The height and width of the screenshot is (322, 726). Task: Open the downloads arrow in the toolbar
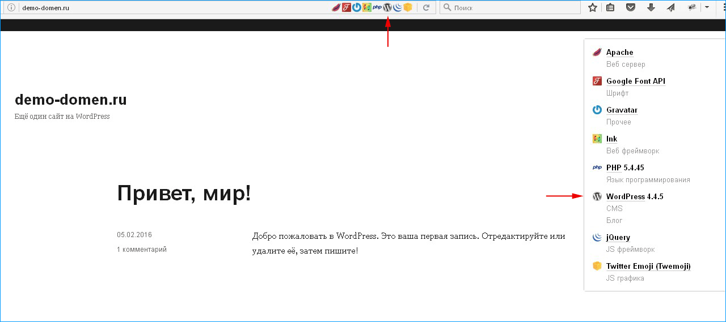tap(651, 7)
